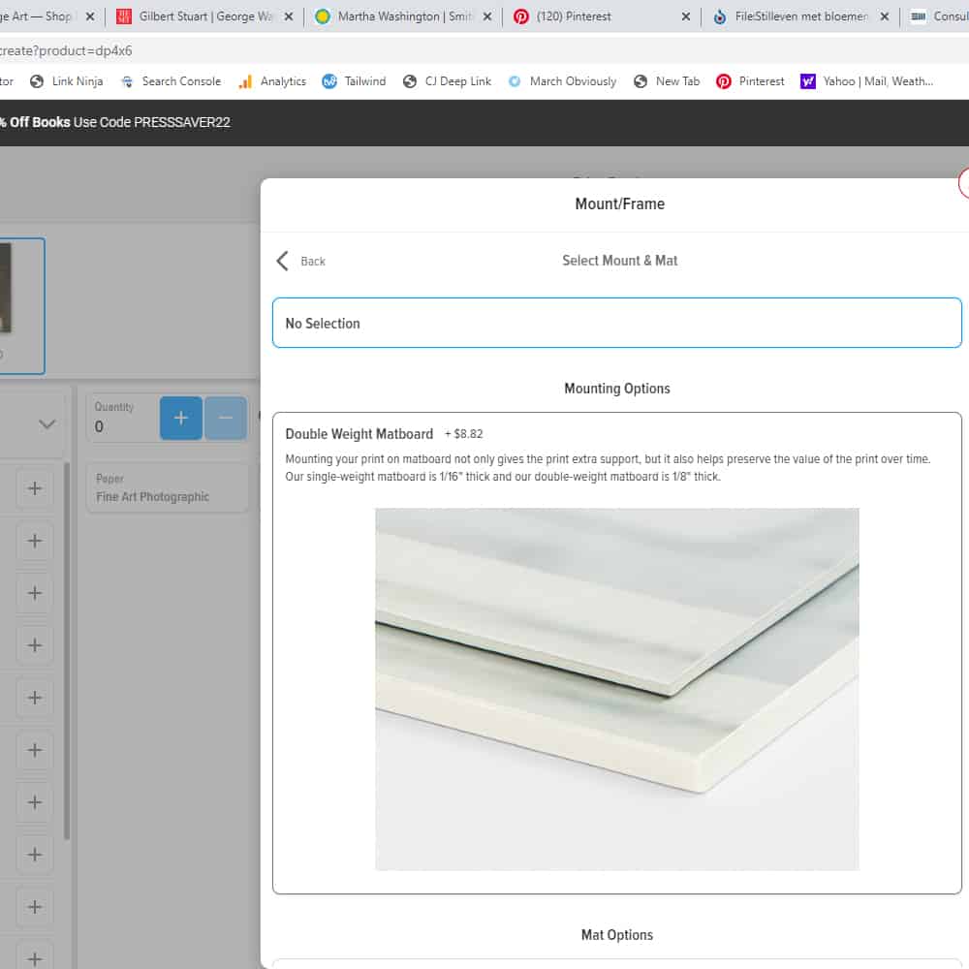Decrease quantity with the minus button
Viewport: 969px width, 969px height.
point(225,418)
